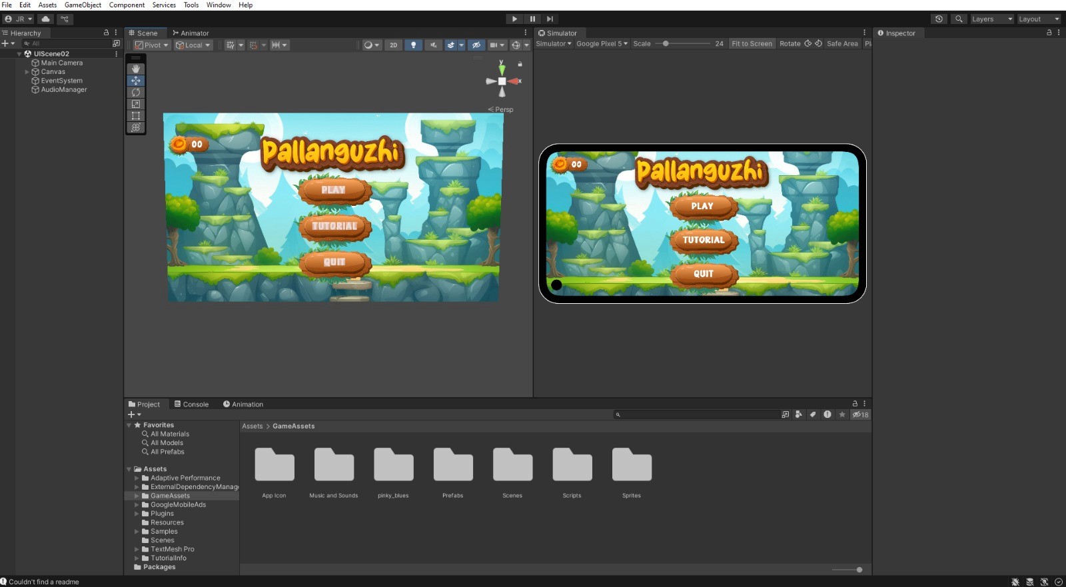Screen dimensions: 1066x587
Task: Switch to the Animator tab
Action: (191, 33)
